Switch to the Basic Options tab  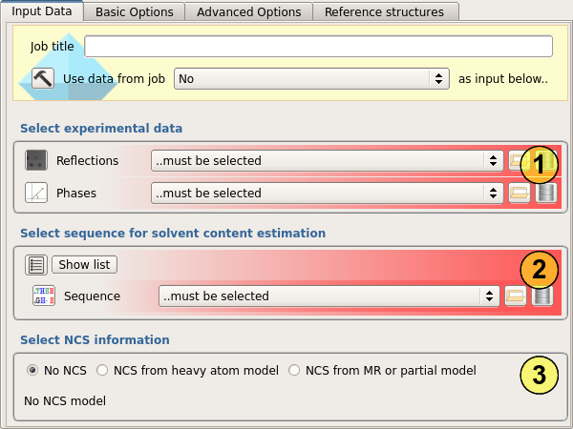pos(134,12)
